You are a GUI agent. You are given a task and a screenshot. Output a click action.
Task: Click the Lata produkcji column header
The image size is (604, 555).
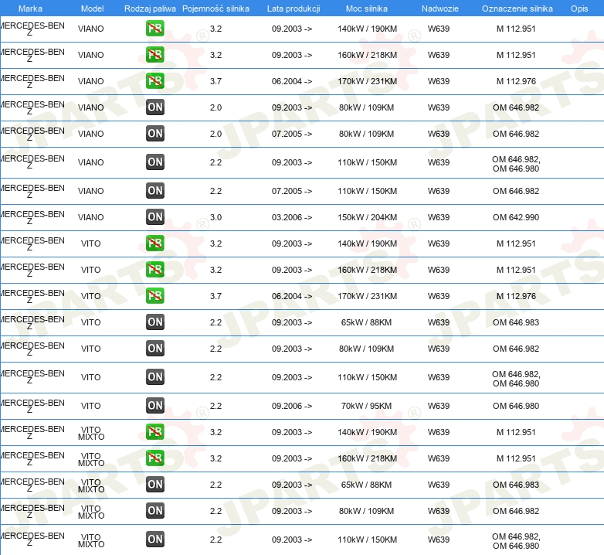tap(294, 9)
